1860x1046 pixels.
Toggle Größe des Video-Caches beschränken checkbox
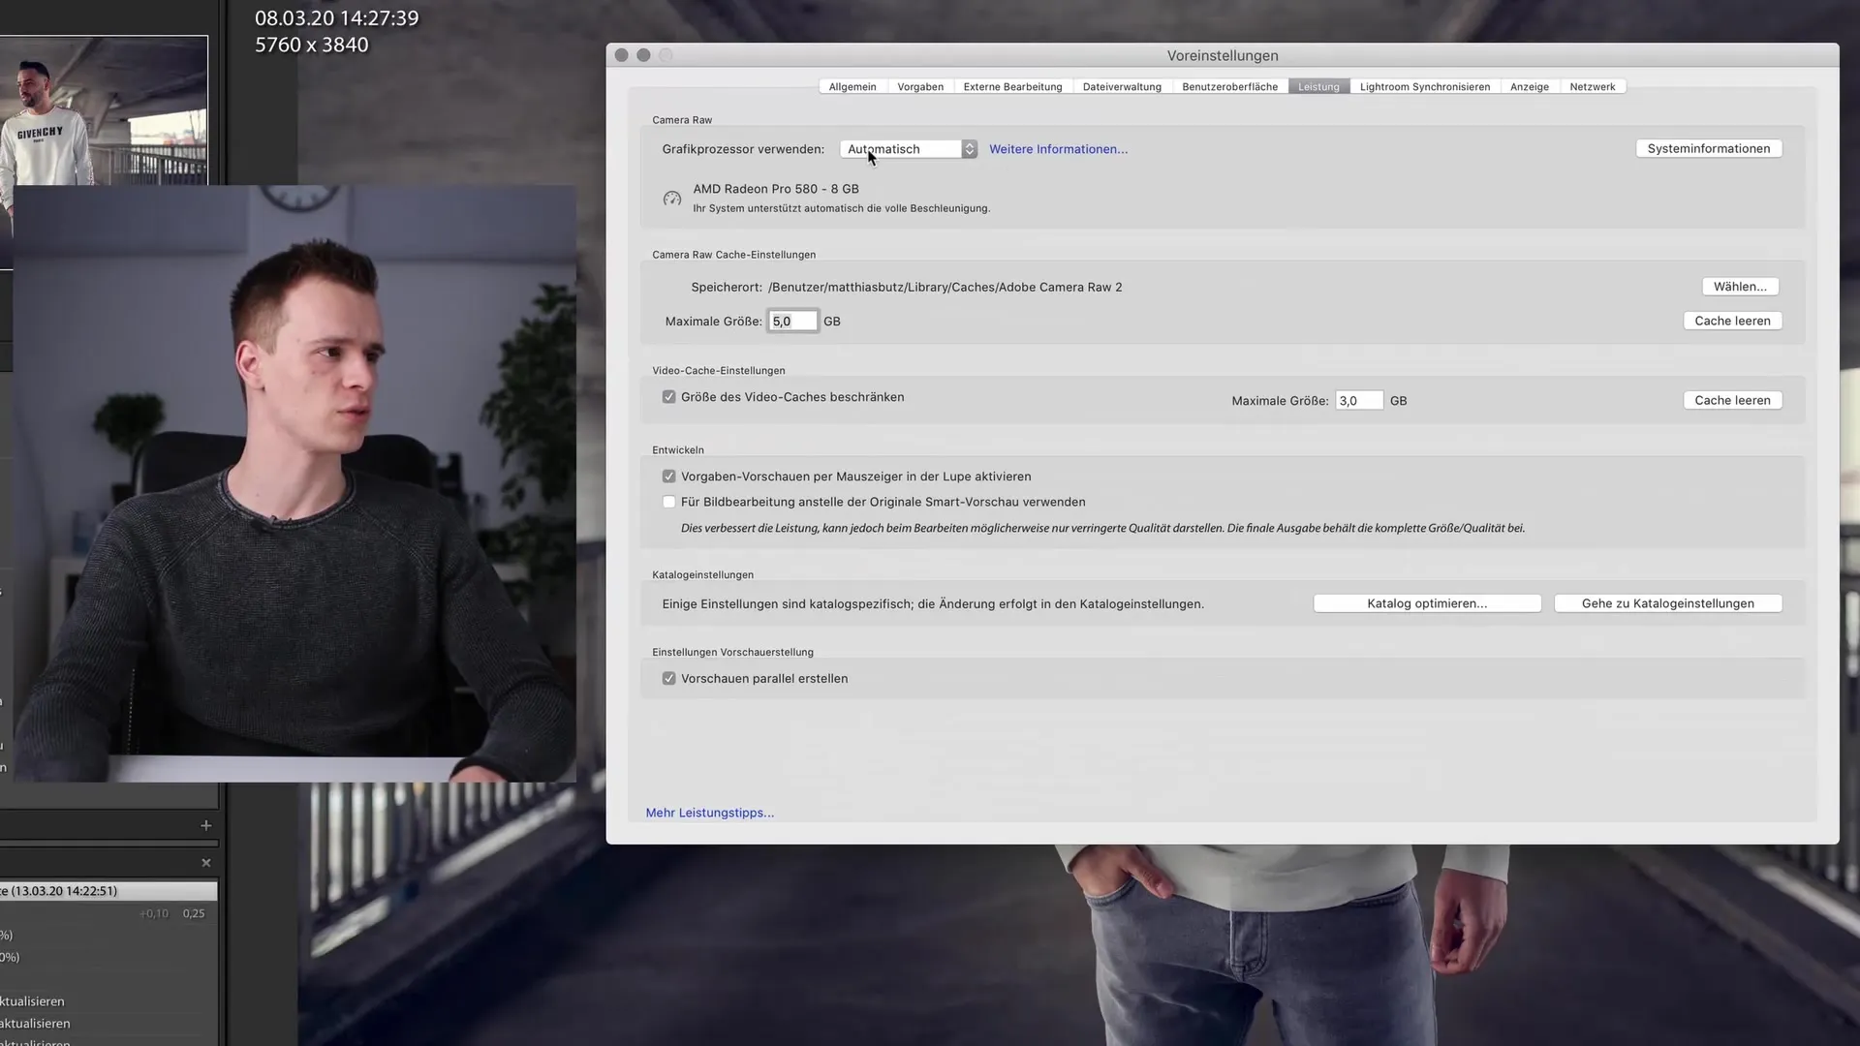(x=668, y=397)
